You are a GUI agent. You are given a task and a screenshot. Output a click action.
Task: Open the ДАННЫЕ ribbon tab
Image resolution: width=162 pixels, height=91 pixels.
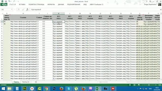(x=61, y=5)
